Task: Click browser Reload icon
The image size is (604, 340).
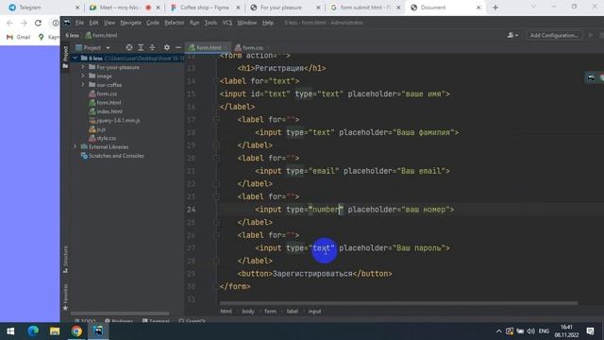Action: [x=38, y=23]
